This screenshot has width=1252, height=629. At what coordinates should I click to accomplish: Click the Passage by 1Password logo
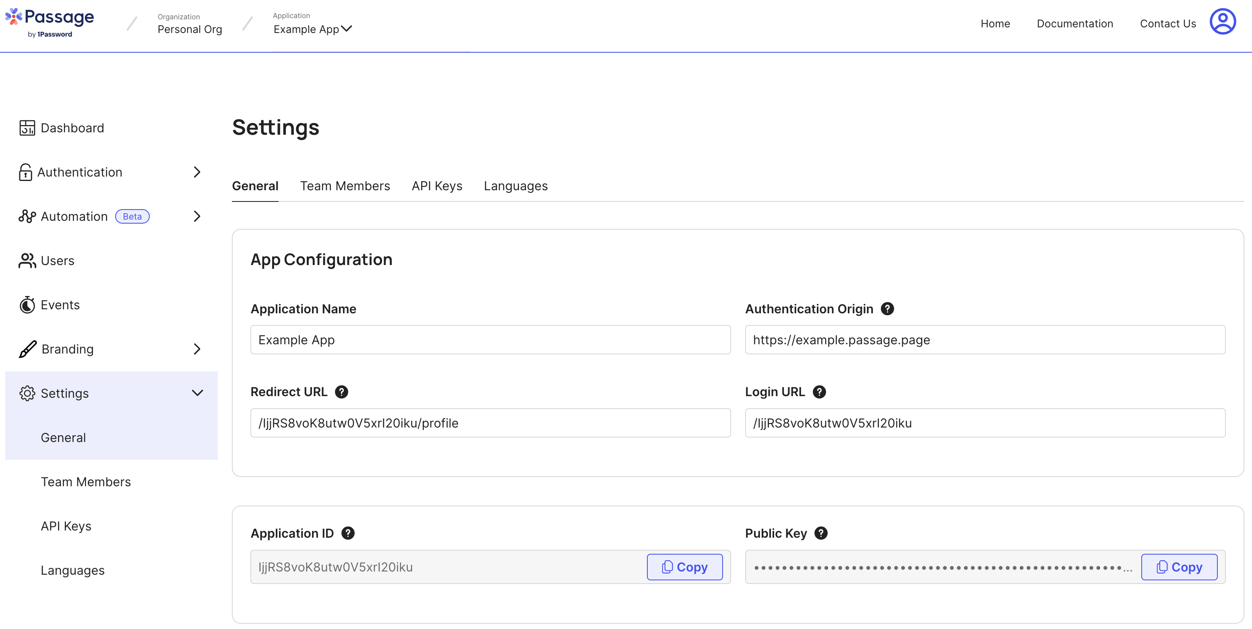[50, 23]
